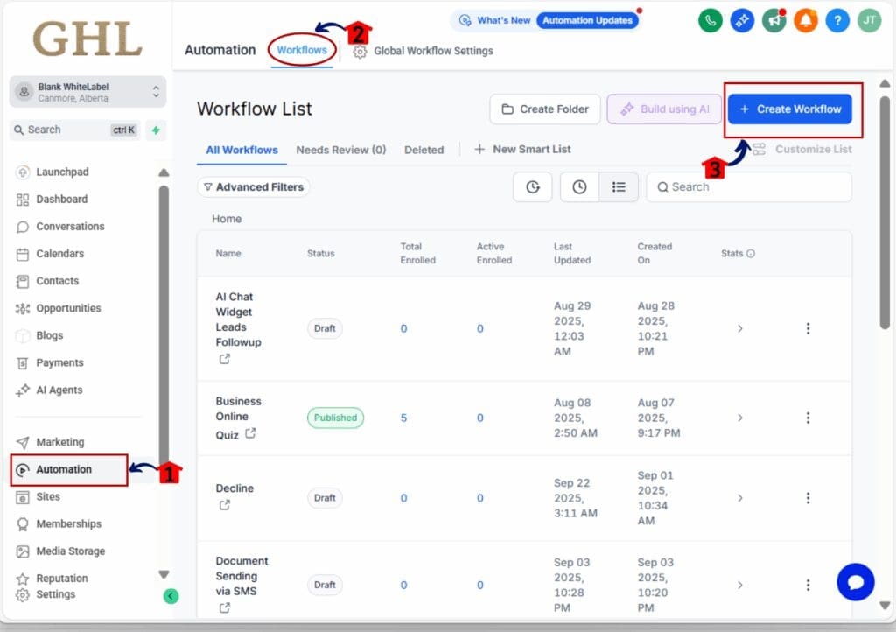Open the blue chat support bubble
This screenshot has width=896, height=632.
coord(855,582)
